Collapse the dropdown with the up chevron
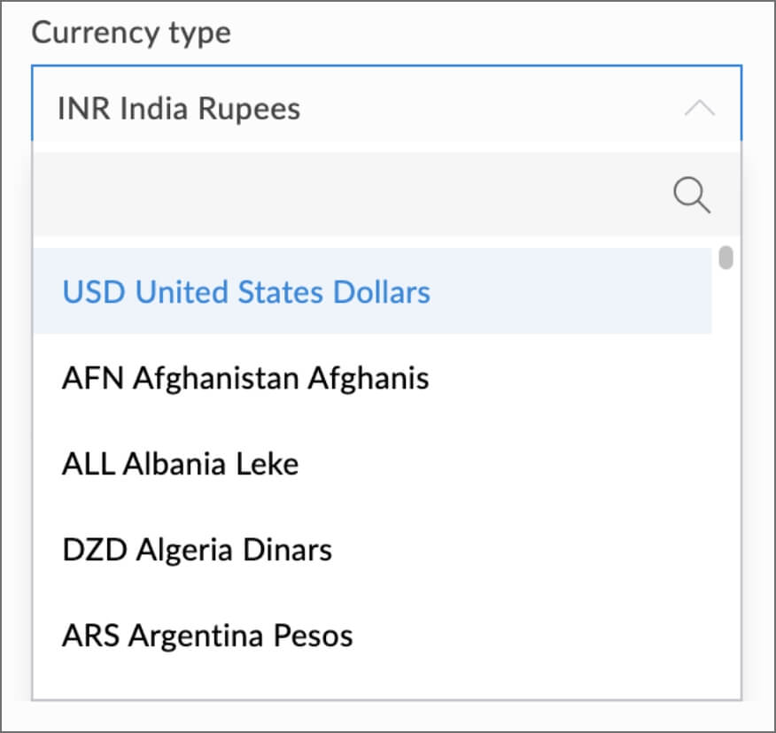This screenshot has height=733, width=776. (x=699, y=109)
